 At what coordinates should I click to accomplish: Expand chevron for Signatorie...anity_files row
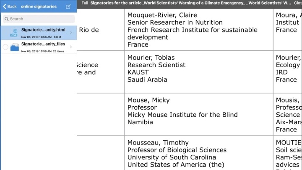coord(71,47)
